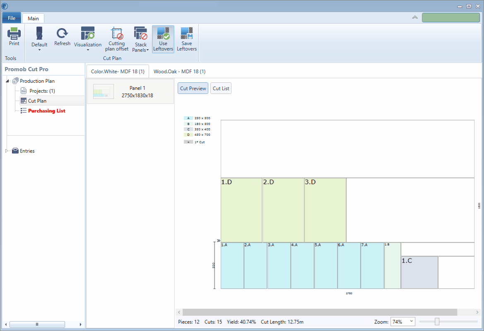Click the Production Plan icon

click(15, 81)
